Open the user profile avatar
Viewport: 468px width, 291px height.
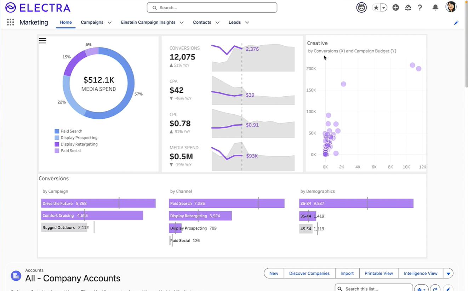(x=451, y=7)
